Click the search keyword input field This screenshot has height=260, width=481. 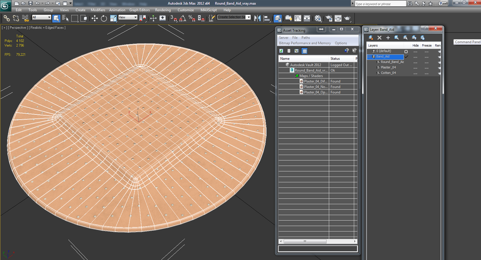tap(380, 4)
